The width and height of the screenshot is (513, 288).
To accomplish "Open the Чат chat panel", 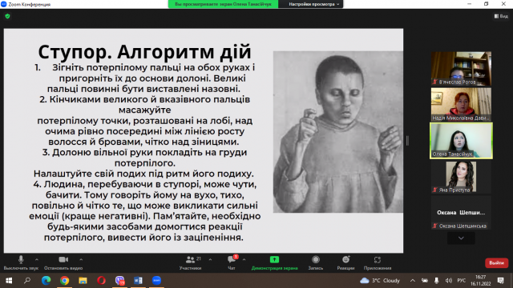I will tap(232, 263).
